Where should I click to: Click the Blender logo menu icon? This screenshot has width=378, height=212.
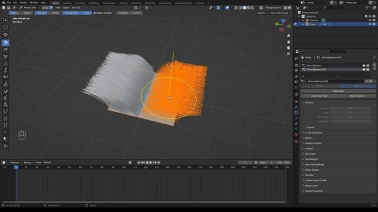4,2
